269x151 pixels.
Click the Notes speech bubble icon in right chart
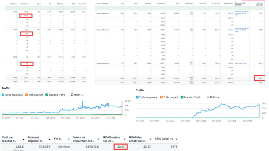click(208, 97)
